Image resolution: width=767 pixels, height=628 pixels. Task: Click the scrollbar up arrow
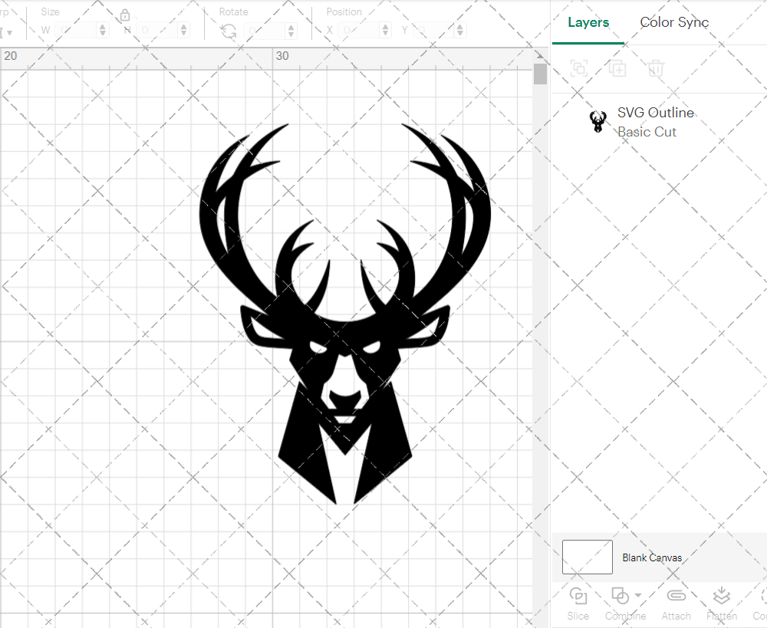pos(540,54)
